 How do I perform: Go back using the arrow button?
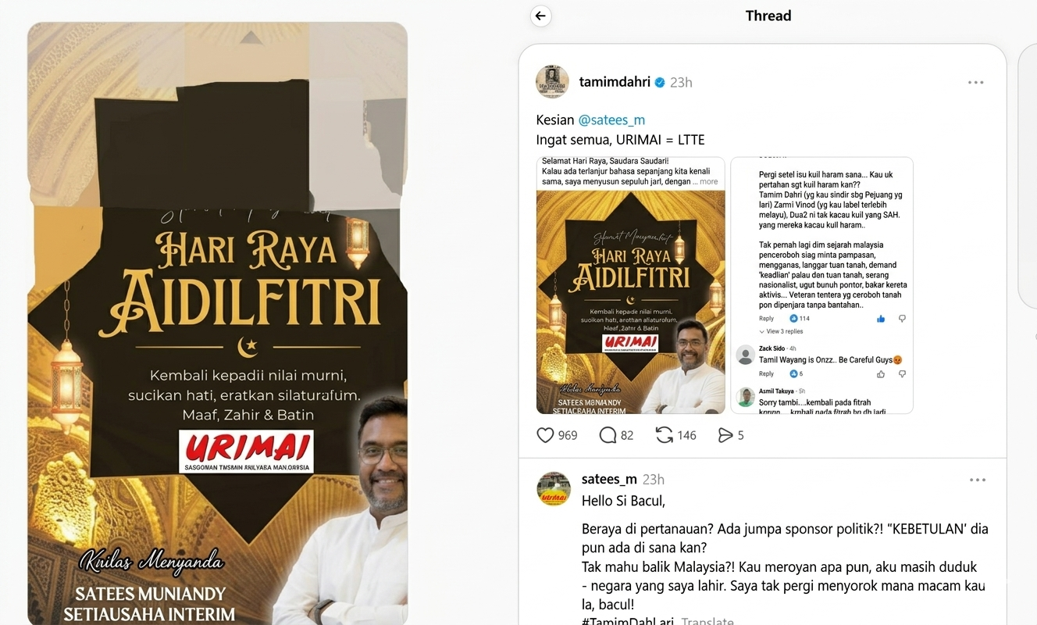click(540, 16)
